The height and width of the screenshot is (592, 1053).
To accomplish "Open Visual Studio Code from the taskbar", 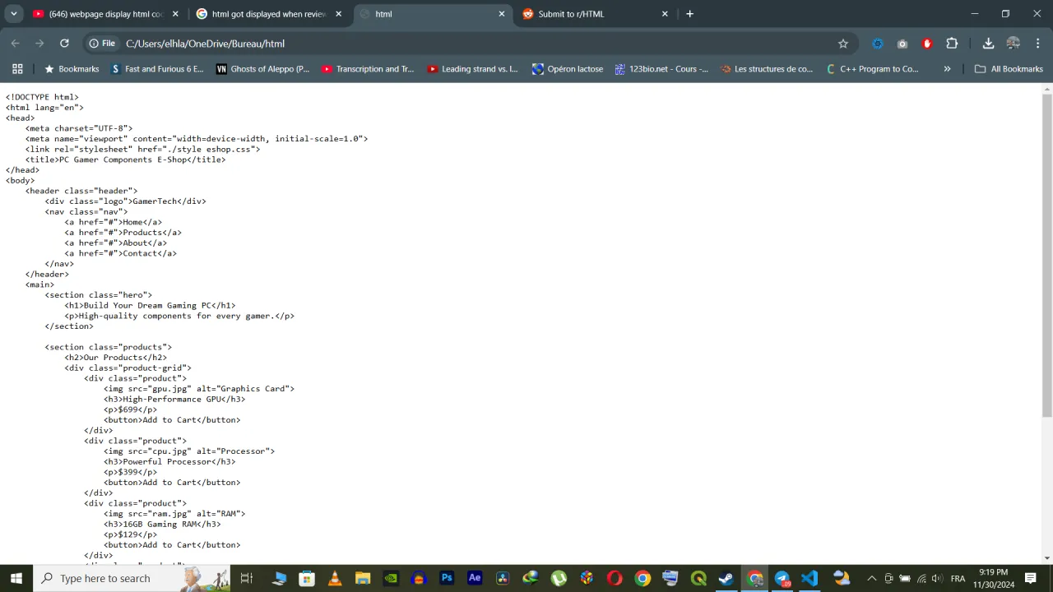I will (x=810, y=578).
